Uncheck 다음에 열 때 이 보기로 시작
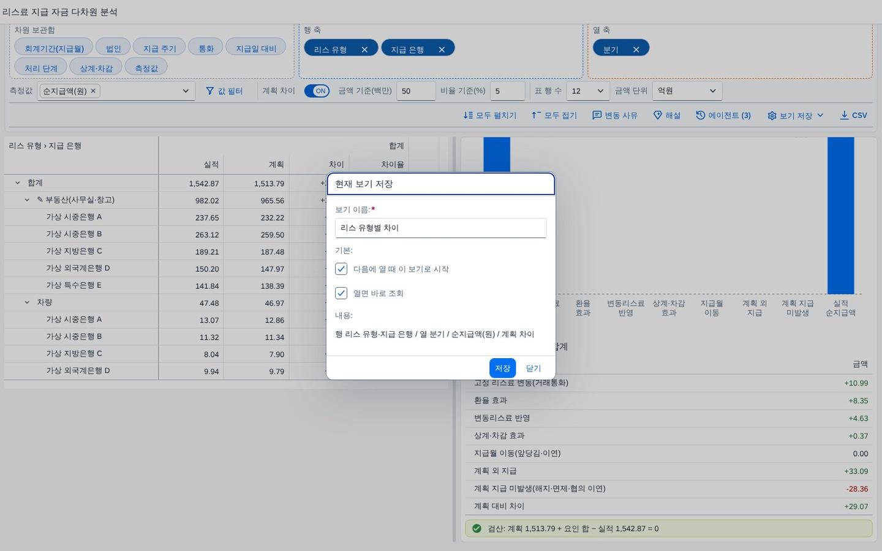Screen dimensions: 882x551 [341, 269]
